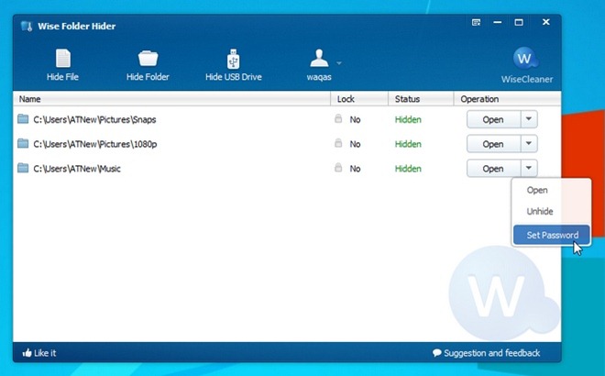Click the Hide File toolbar icon

[x=63, y=59]
